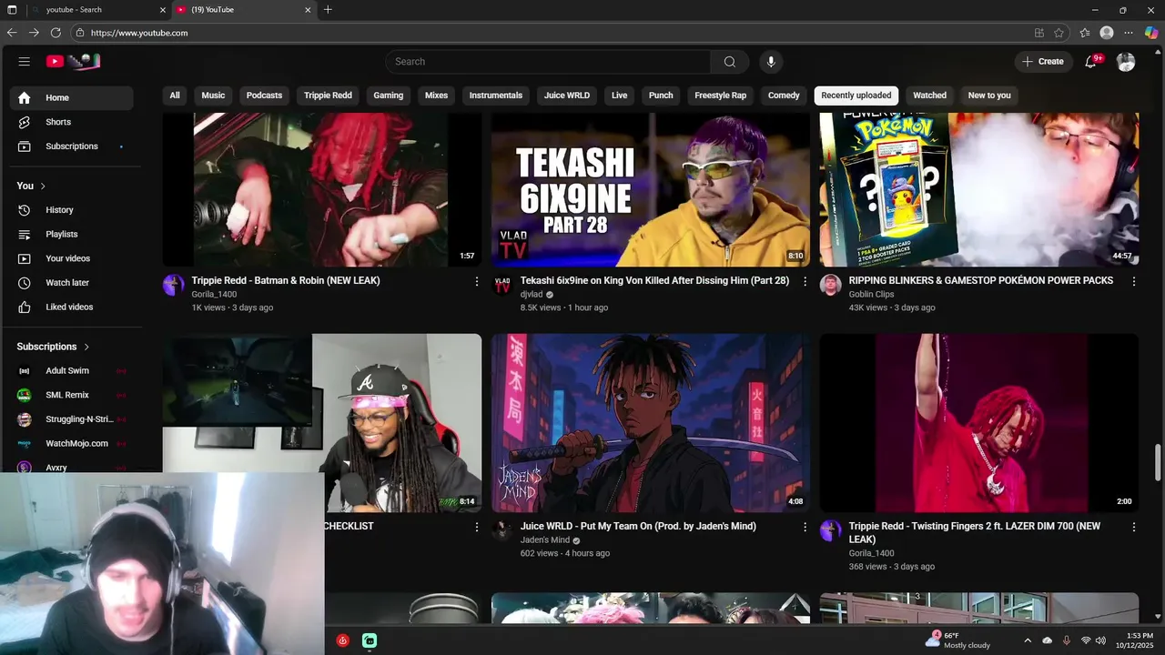Start voice search with the microphone icon
The width and height of the screenshot is (1165, 655).
point(771,62)
